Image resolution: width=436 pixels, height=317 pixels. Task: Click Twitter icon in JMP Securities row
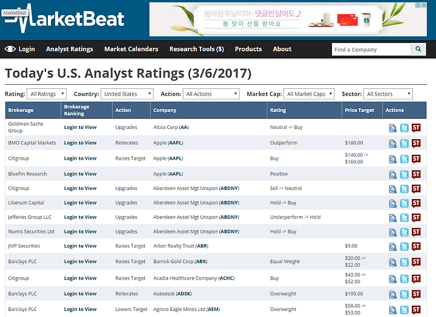pyautogui.click(x=405, y=246)
